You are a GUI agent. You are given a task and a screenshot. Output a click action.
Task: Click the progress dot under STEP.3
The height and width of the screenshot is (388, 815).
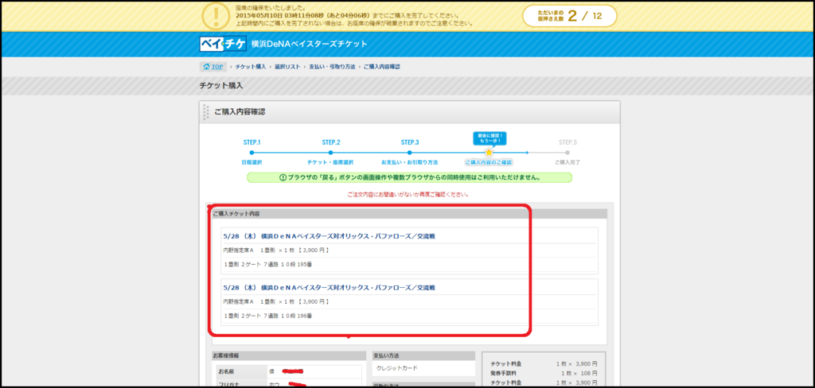tap(410, 153)
